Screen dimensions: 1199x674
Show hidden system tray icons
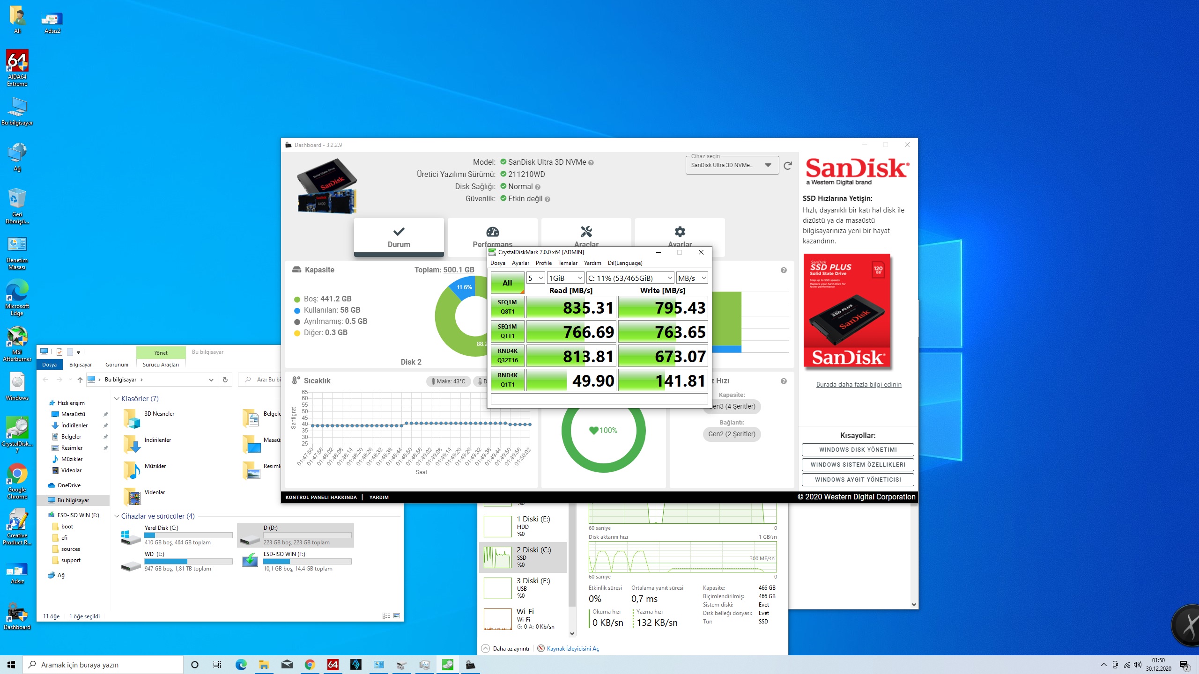(1104, 665)
